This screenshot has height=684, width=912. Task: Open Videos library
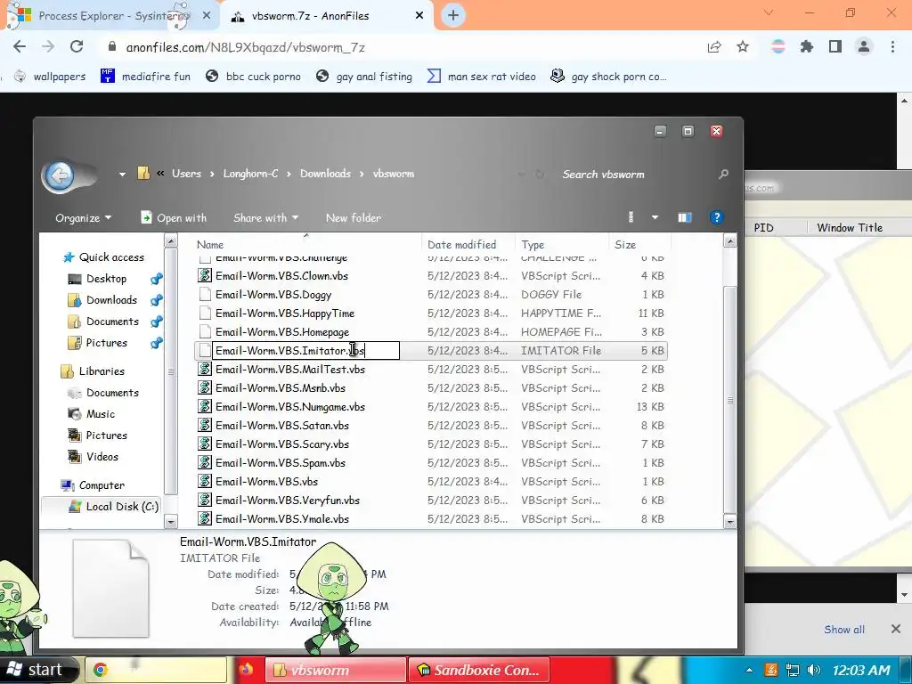94,457
